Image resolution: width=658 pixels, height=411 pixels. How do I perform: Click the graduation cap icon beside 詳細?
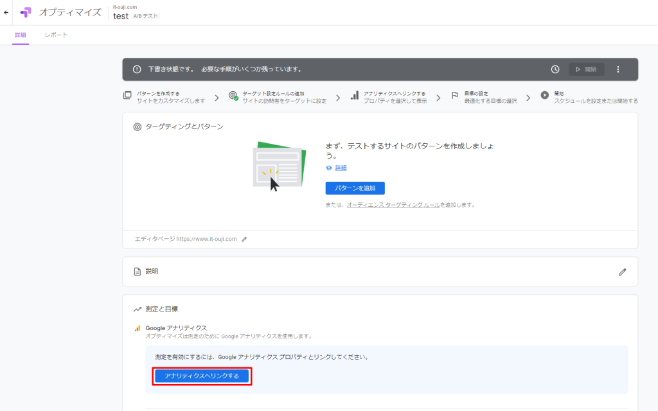329,168
